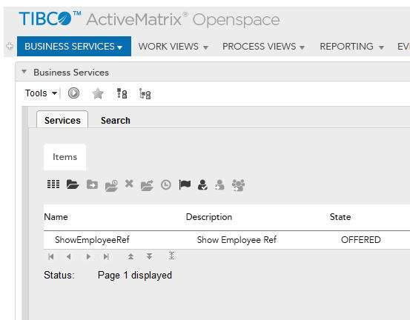The height and width of the screenshot is (320, 410).
Task: Select the ShowEmployeeRef row
Action: (226, 240)
